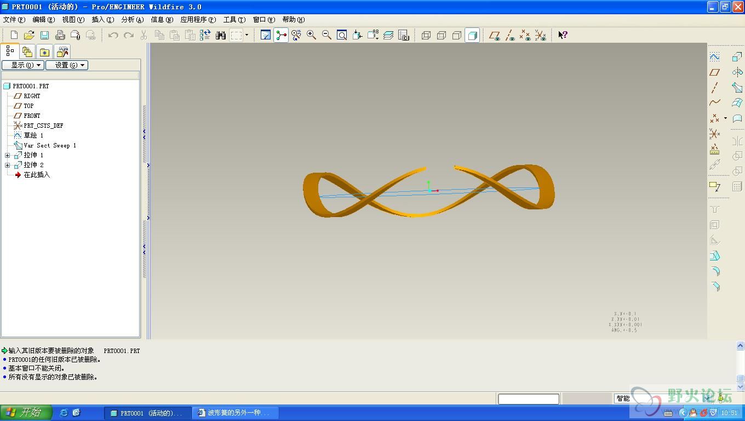This screenshot has width=745, height=421.
Task: Zoom in with the magnifier plus icon
Action: pyautogui.click(x=312, y=35)
